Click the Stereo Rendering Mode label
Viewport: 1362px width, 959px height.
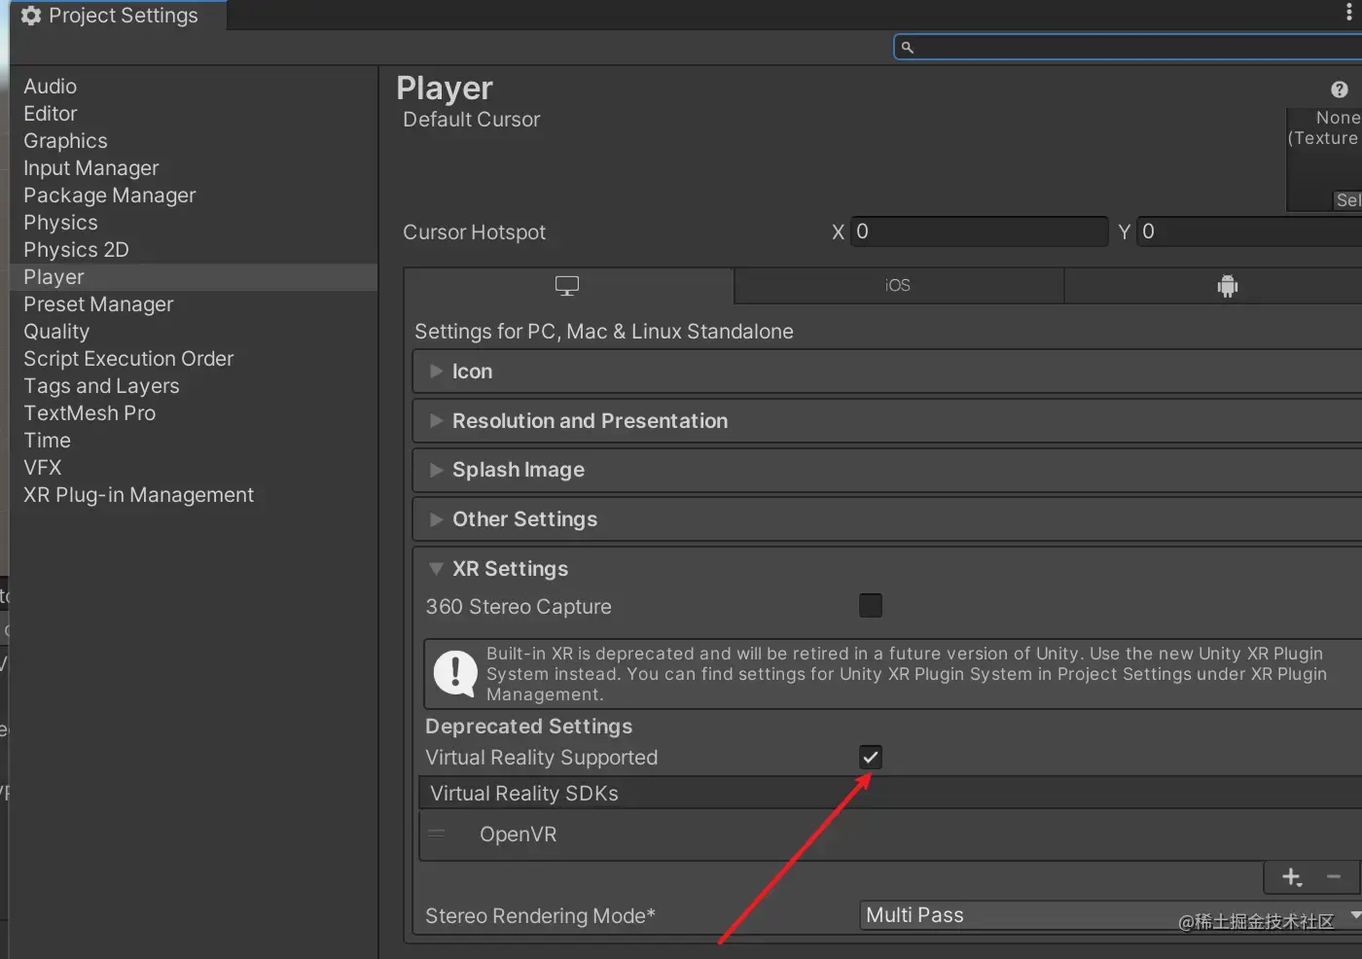coord(540,916)
